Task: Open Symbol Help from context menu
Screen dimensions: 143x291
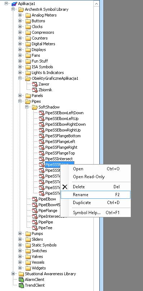Action: click(x=96, y=213)
